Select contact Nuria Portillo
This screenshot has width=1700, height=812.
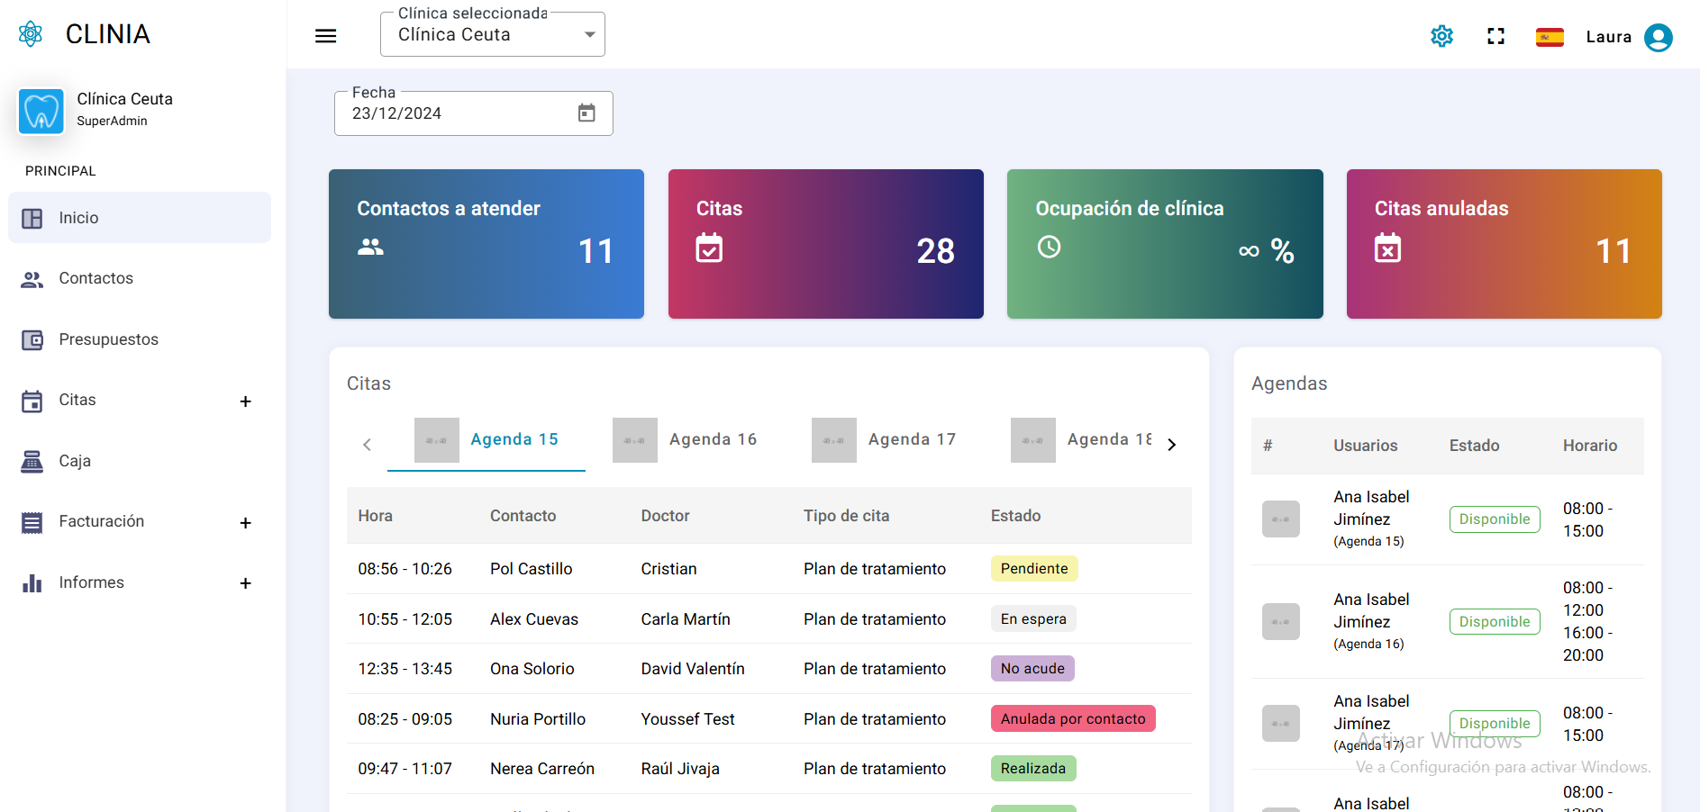coord(538,719)
